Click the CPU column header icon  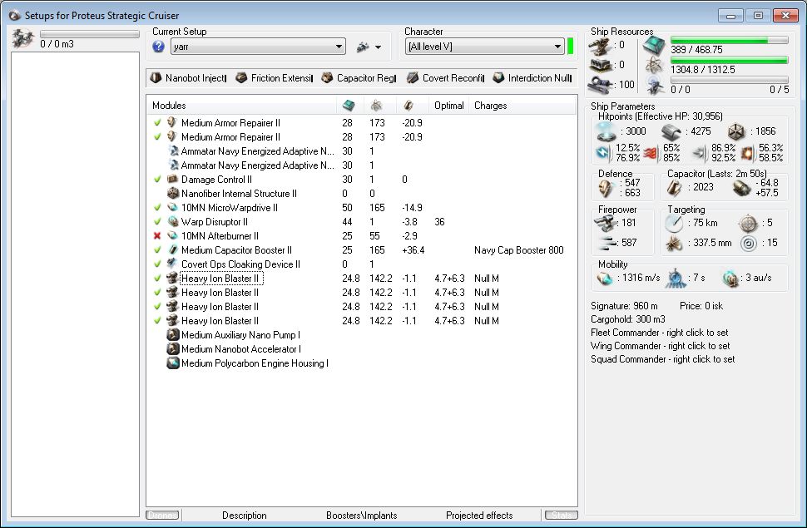click(349, 106)
